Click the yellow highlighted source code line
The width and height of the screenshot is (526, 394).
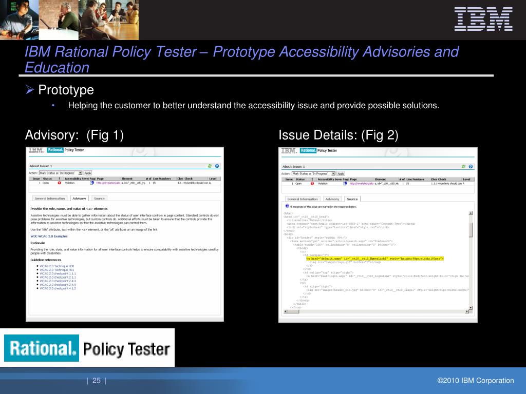374,259
